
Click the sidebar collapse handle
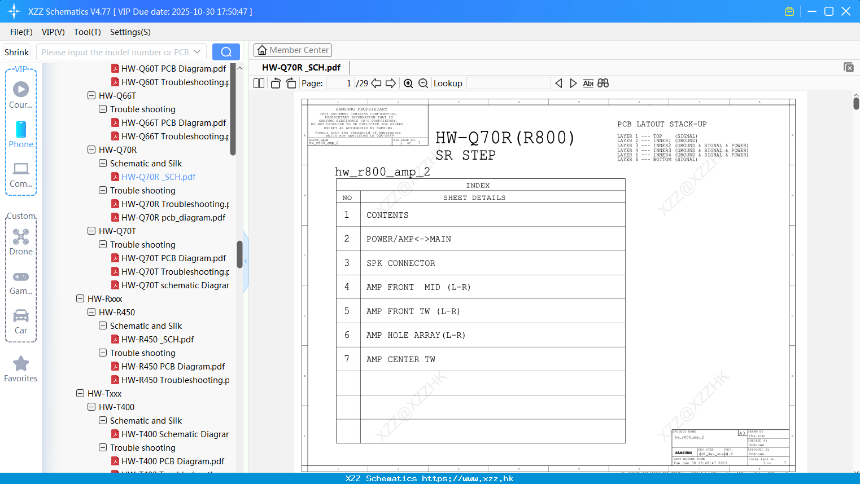[x=246, y=261]
